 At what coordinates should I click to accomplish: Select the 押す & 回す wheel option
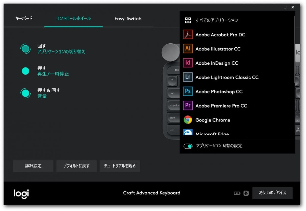coord(25,93)
